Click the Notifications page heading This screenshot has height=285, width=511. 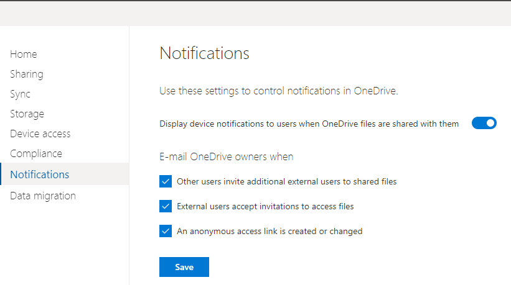click(x=204, y=53)
